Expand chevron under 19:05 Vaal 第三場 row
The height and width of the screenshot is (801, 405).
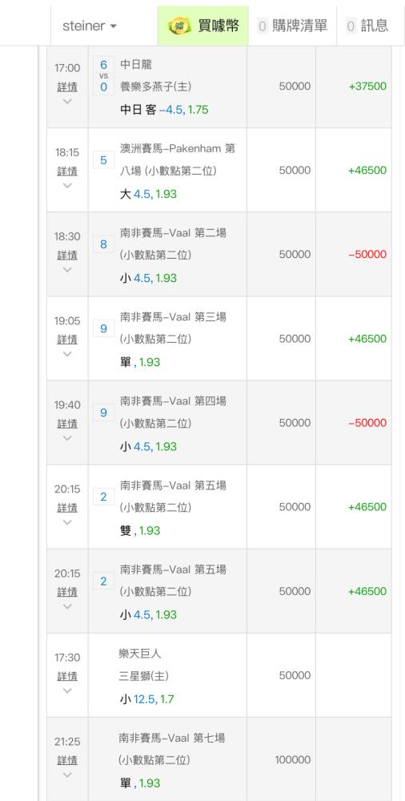tap(67, 353)
